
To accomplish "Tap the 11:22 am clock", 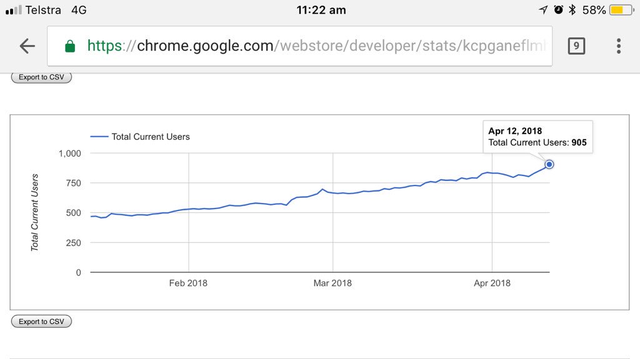I will pos(321,10).
